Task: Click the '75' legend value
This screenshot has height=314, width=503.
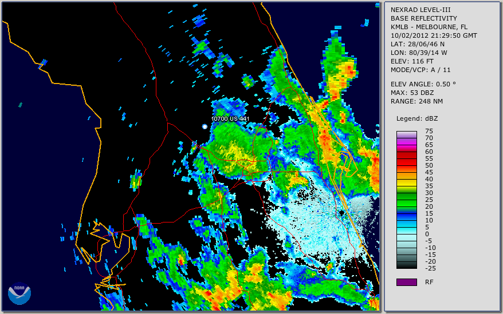Action: pyautogui.click(x=429, y=131)
